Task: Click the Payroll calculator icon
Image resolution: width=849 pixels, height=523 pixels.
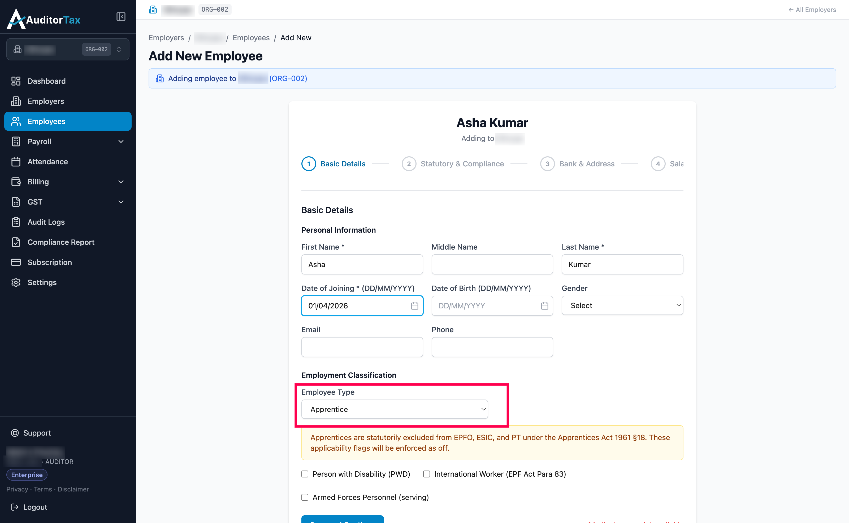Action: point(16,141)
